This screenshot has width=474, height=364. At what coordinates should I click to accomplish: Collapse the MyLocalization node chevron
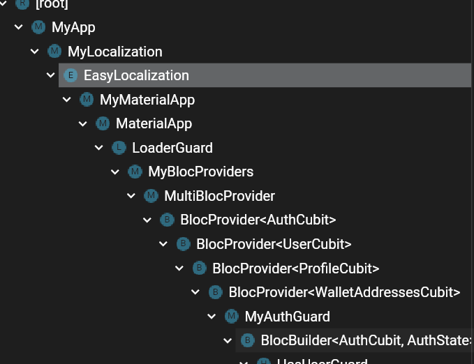(35, 52)
